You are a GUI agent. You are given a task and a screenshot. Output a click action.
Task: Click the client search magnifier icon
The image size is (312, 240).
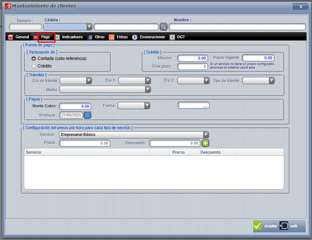pos(163,27)
